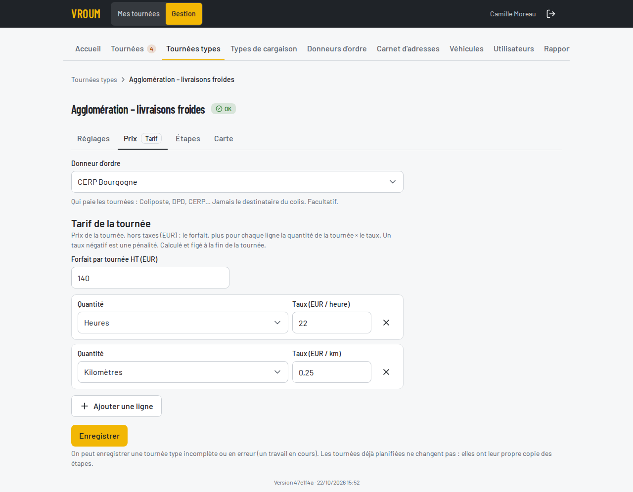This screenshot has width=633, height=492.
Task: Go to Carnet d'adresses
Action: tap(408, 49)
